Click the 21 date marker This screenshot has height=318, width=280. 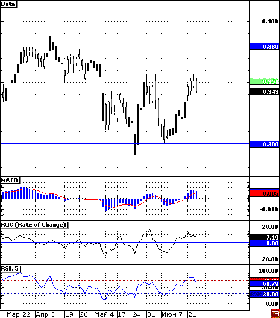[192, 314]
